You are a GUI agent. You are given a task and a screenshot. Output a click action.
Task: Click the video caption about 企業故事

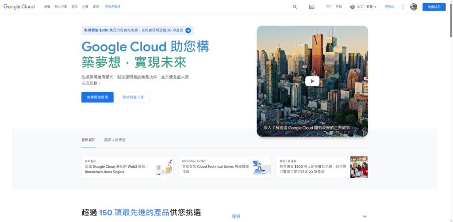pos(307,127)
